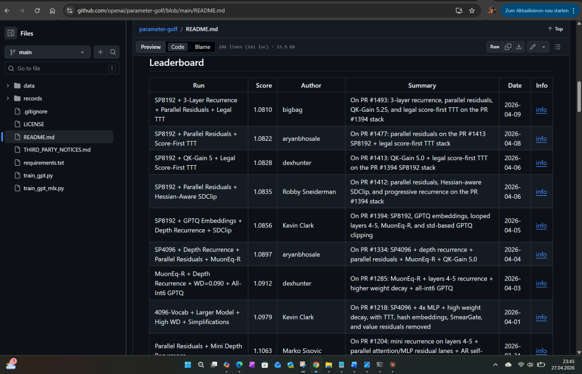Open Windows Start menu
The image size is (582, 374).
click(188, 365)
